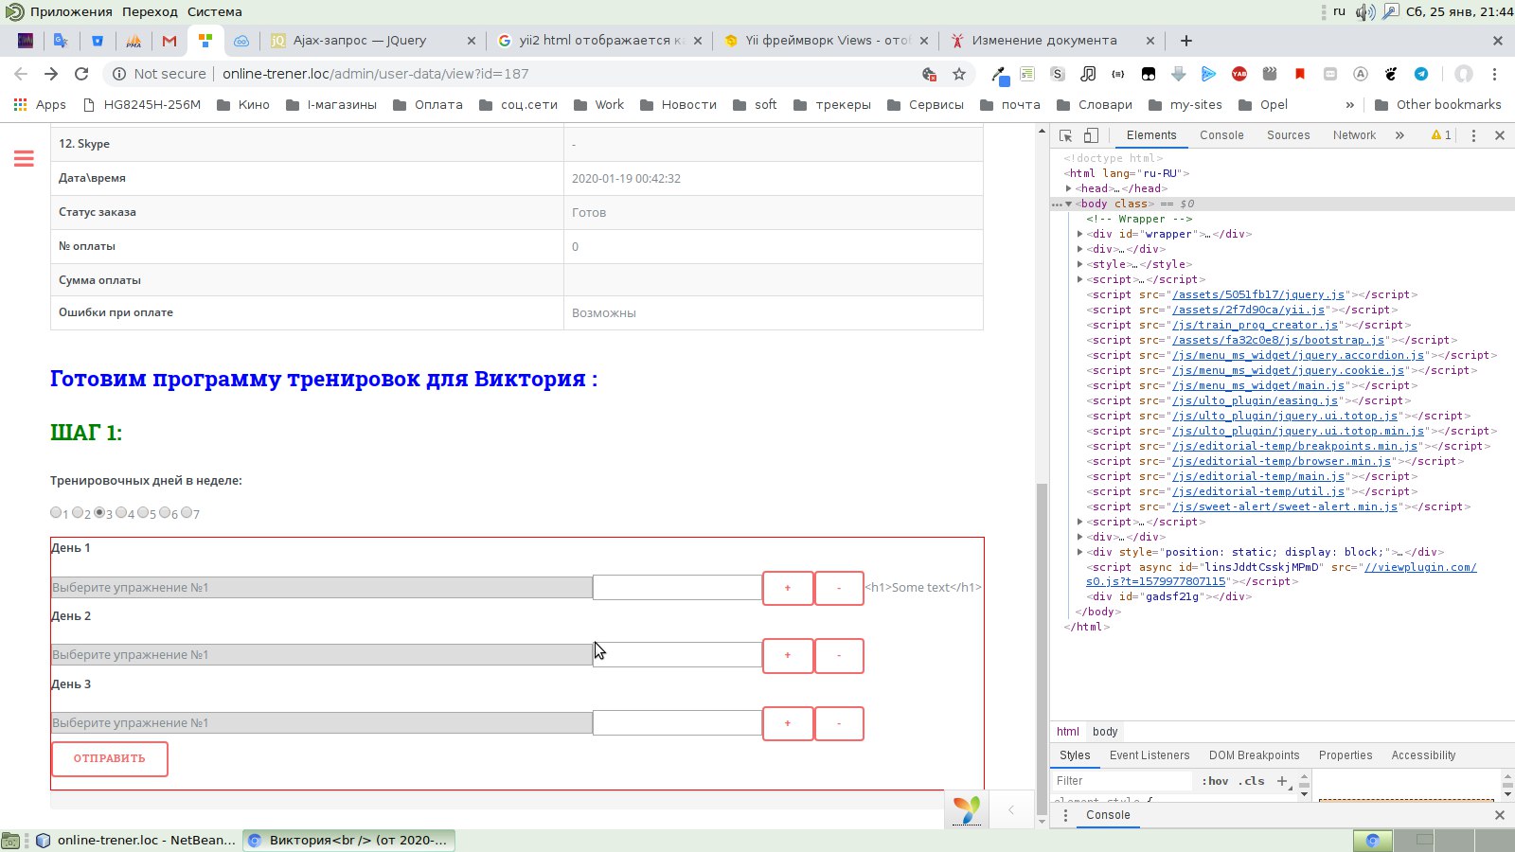The width and height of the screenshot is (1515, 852).
Task: Toggle the DevTools device toolbar
Action: pyautogui.click(x=1091, y=135)
